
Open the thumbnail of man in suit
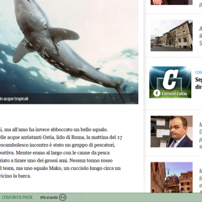point(172,131)
